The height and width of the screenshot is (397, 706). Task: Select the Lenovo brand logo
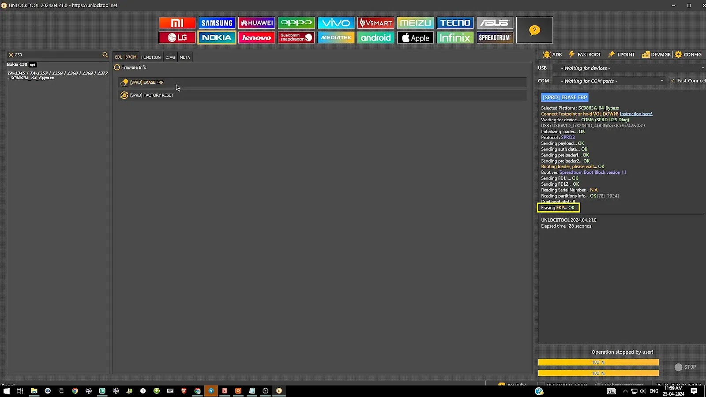[256, 37]
